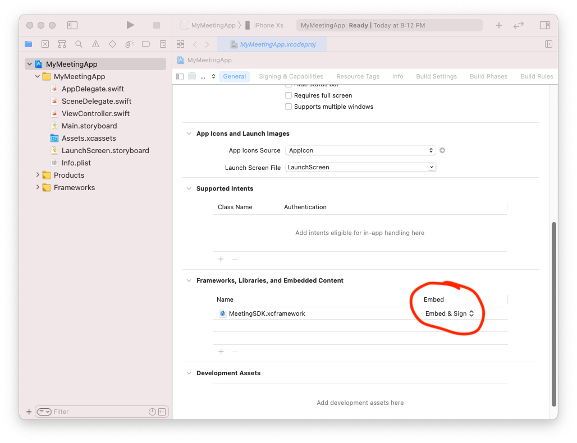Viewport: 577px width, 443px height.
Task: Open Assets.xcassets catalog
Action: click(89, 139)
